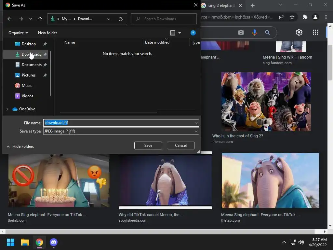Open the File name dropdown arrow

coord(196,123)
